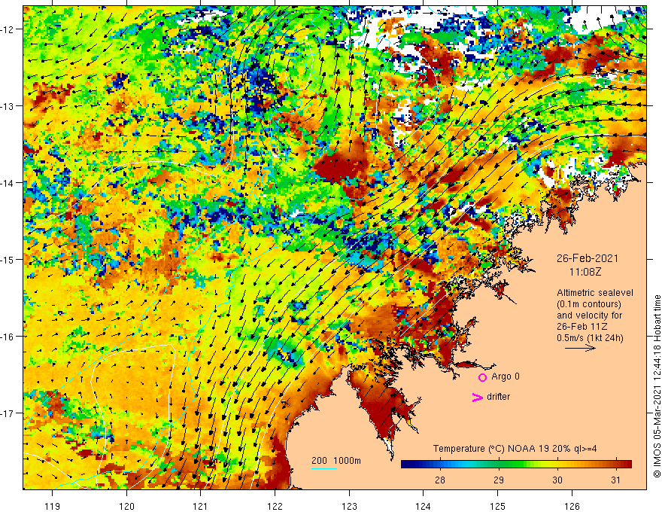Click latitude axis label -14
The width and height of the screenshot is (662, 512).
point(8,183)
